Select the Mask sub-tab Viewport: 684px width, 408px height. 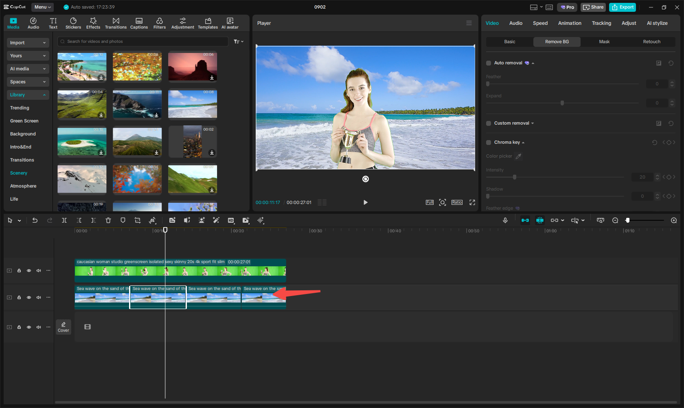click(x=604, y=42)
